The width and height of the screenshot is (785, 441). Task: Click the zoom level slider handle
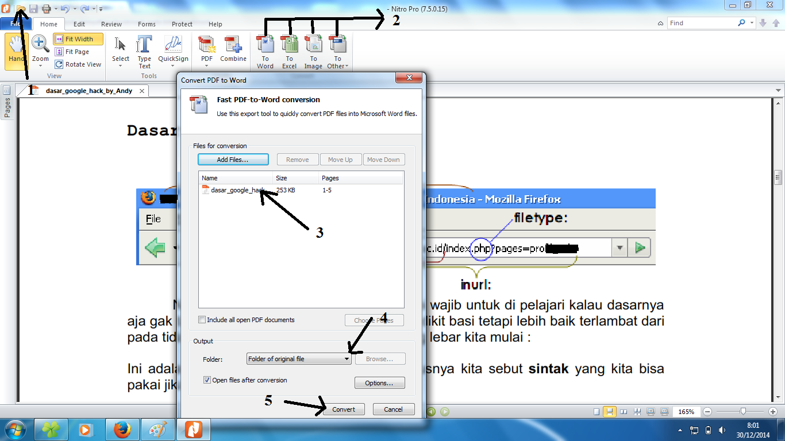tap(743, 412)
